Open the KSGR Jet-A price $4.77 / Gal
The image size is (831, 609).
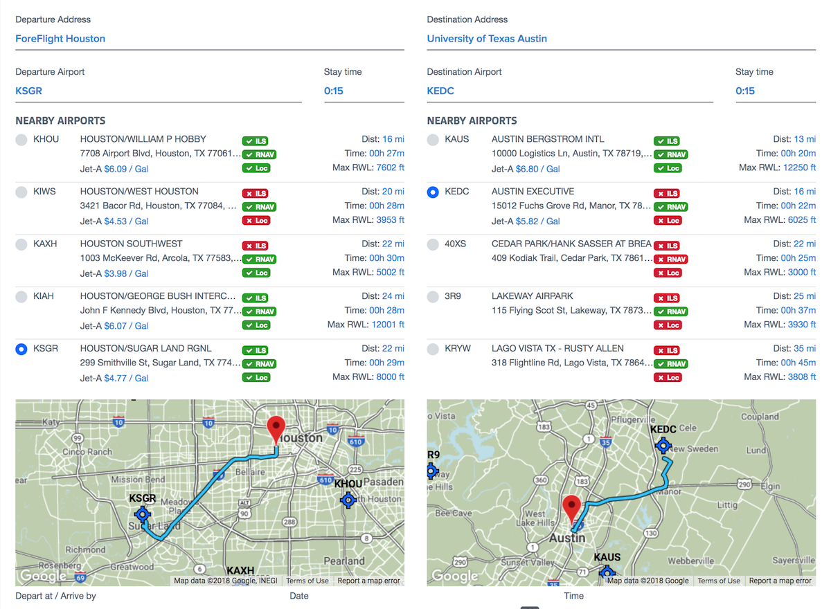click(126, 379)
